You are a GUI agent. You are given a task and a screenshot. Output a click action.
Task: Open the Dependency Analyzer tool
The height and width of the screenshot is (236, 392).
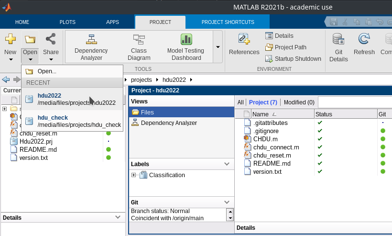tap(91, 47)
